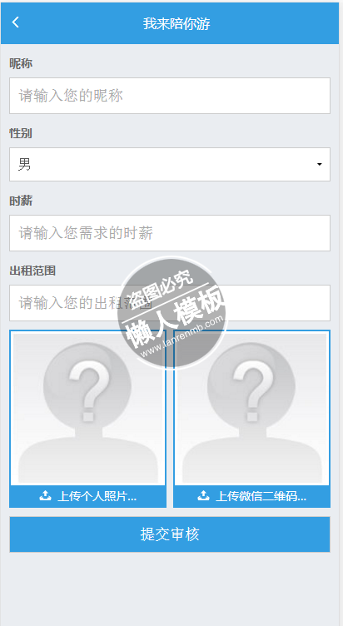Image resolution: width=343 pixels, height=626 pixels.
Task: Click the 时薪 field label
Action: click(21, 201)
